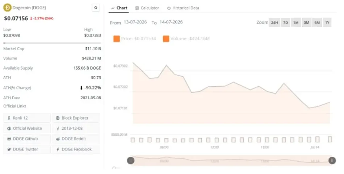Click the Dogecoin logo icon
The image size is (344, 174).
(x=7, y=8)
